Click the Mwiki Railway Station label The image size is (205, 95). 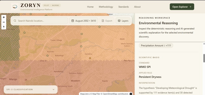(x=127, y=45)
